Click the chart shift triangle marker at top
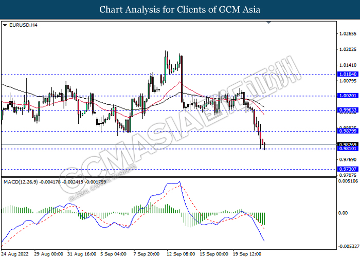The height and width of the screenshot is (257, 360). click(268, 23)
